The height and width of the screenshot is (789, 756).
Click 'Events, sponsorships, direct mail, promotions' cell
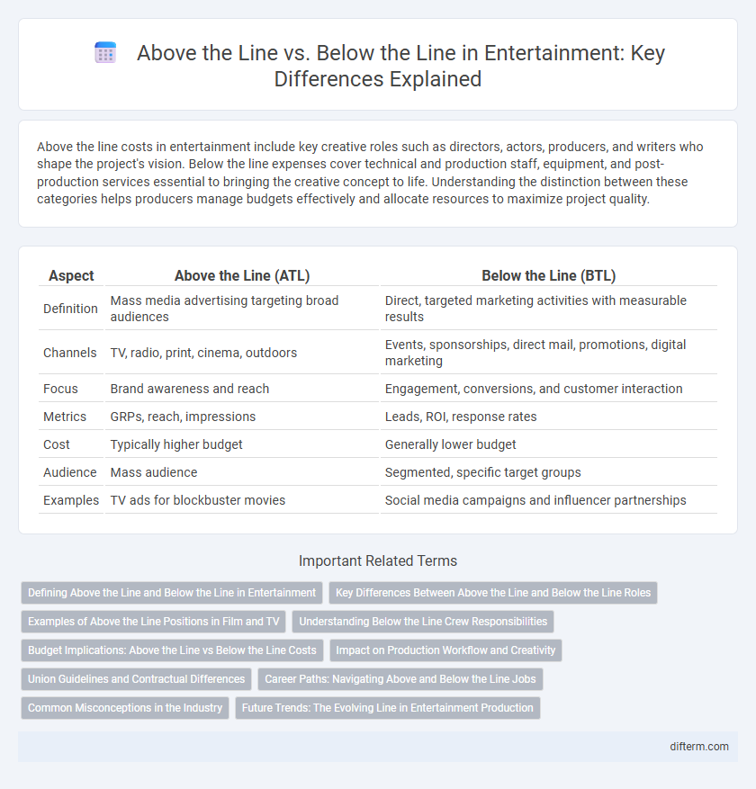point(549,353)
